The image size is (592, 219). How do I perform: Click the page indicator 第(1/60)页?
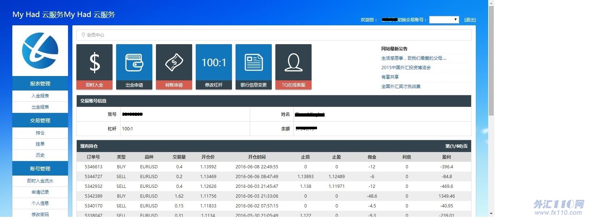456,146
